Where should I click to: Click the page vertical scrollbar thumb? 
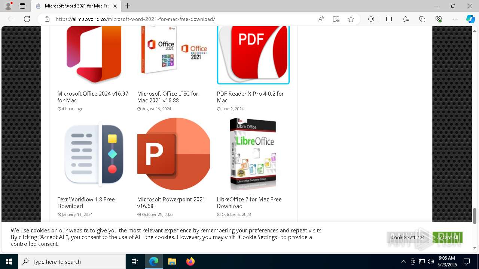coord(475,216)
